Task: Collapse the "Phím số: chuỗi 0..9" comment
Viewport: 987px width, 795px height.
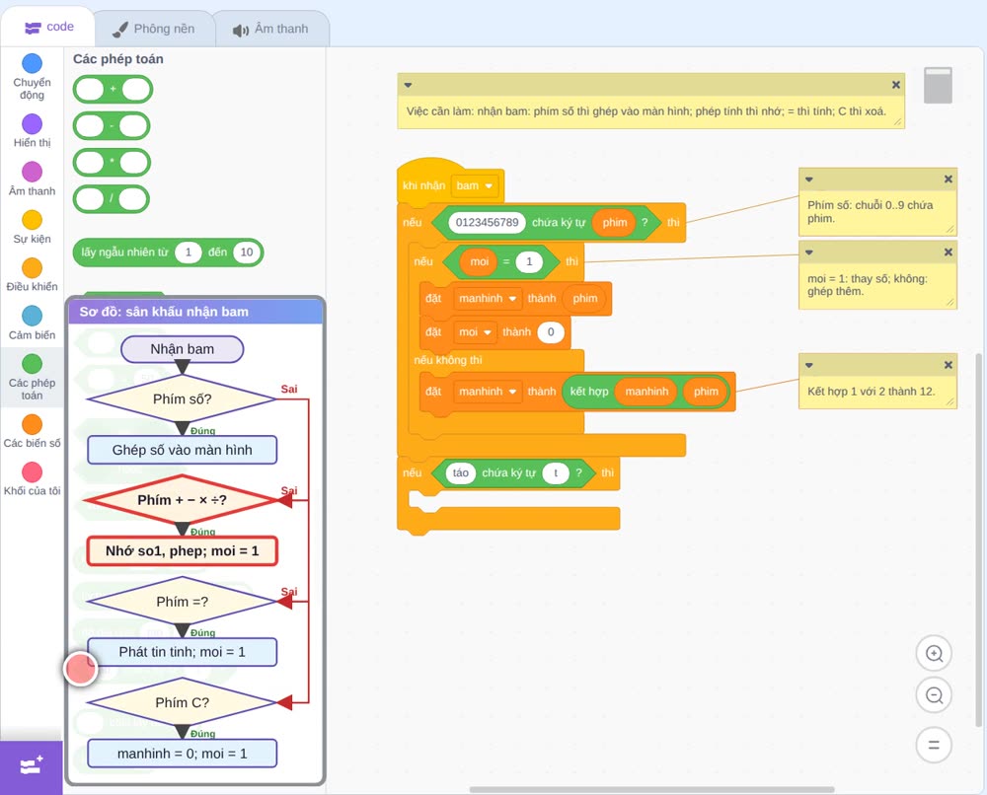Action: tap(809, 180)
